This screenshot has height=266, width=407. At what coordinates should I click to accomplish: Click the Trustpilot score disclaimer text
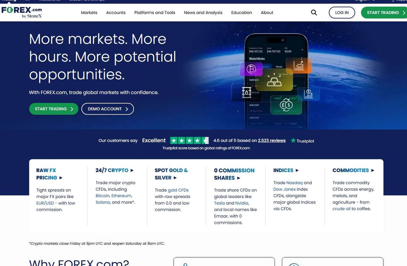(206, 148)
